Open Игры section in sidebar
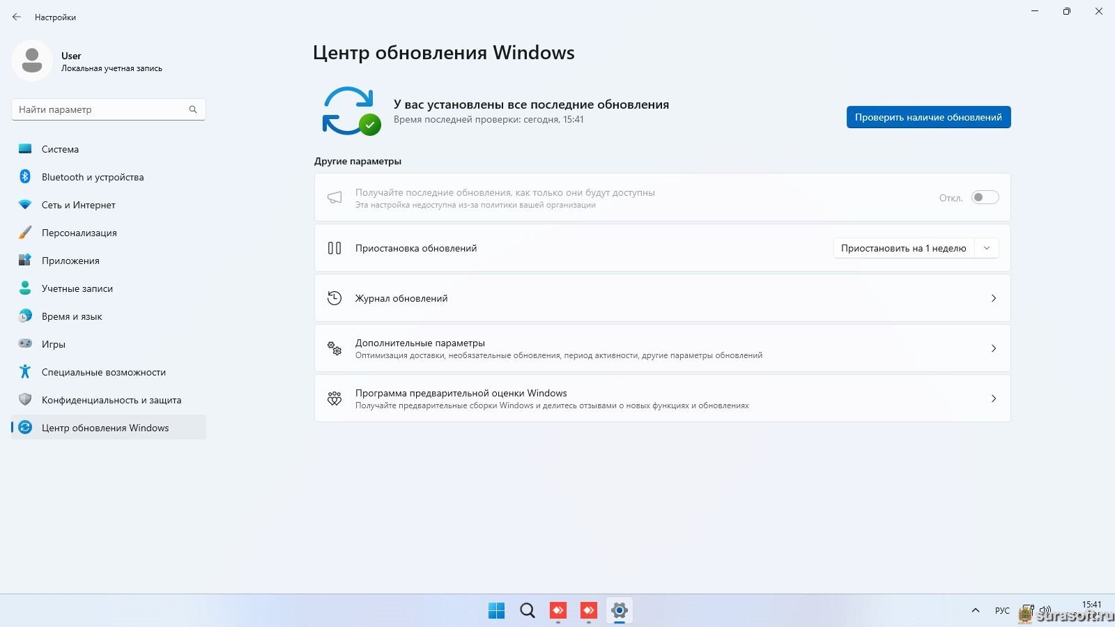The image size is (1115, 627). [x=109, y=343]
